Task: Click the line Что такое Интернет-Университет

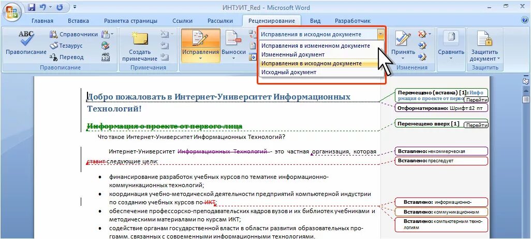Action: [x=191, y=137]
